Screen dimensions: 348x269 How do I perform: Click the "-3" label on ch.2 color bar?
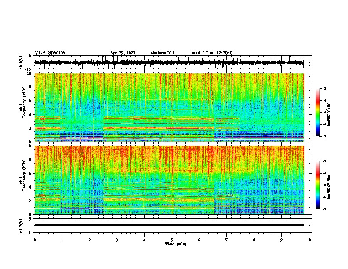[x=324, y=161]
